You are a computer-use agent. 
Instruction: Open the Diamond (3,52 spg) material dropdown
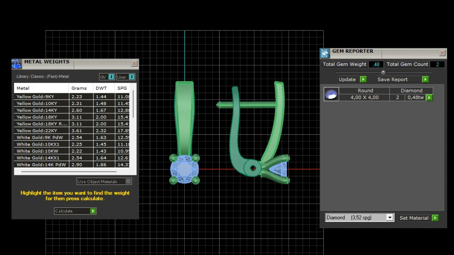390,218
